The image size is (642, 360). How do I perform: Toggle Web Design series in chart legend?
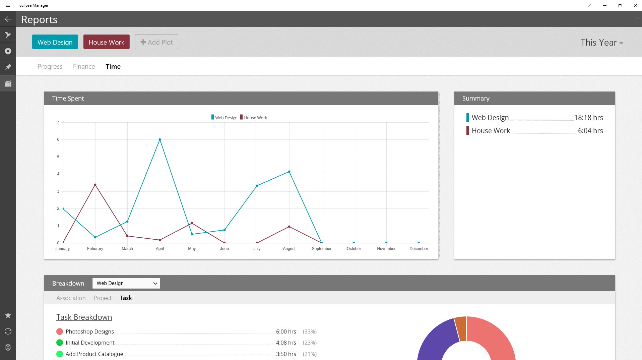(224, 118)
